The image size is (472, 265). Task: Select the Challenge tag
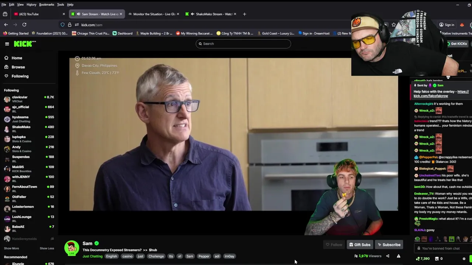[x=156, y=257]
